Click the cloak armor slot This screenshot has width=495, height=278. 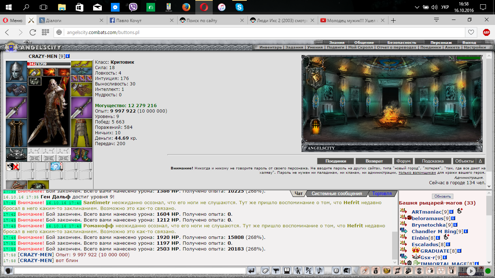click(16, 133)
